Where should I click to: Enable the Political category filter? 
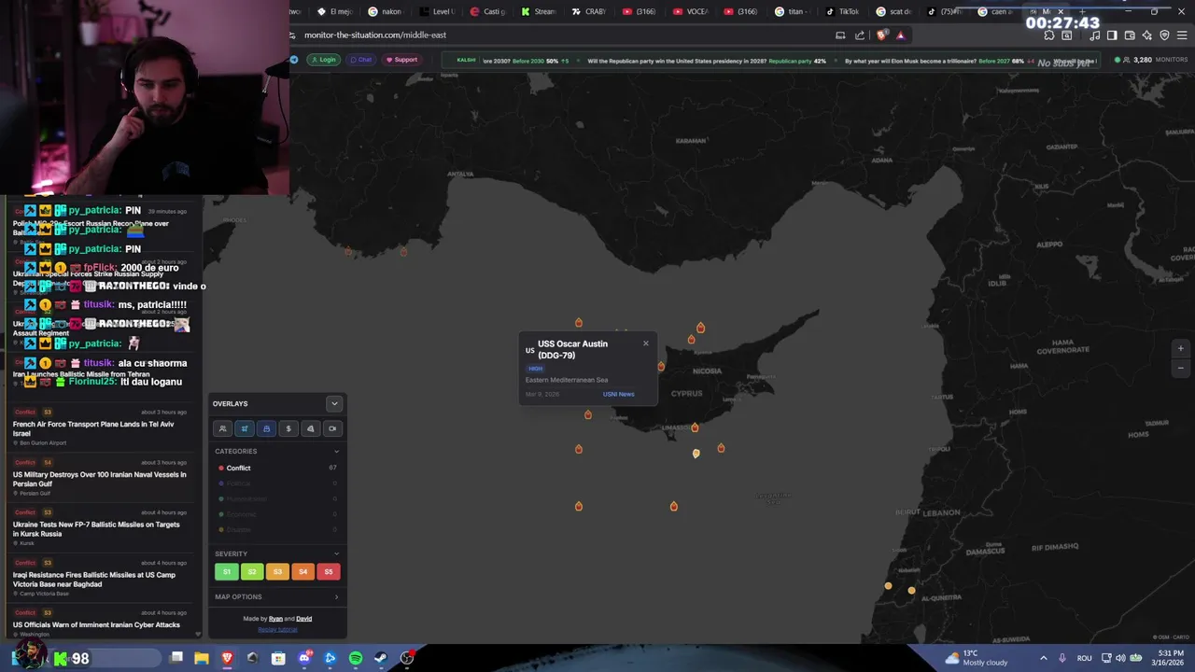pyautogui.click(x=276, y=483)
